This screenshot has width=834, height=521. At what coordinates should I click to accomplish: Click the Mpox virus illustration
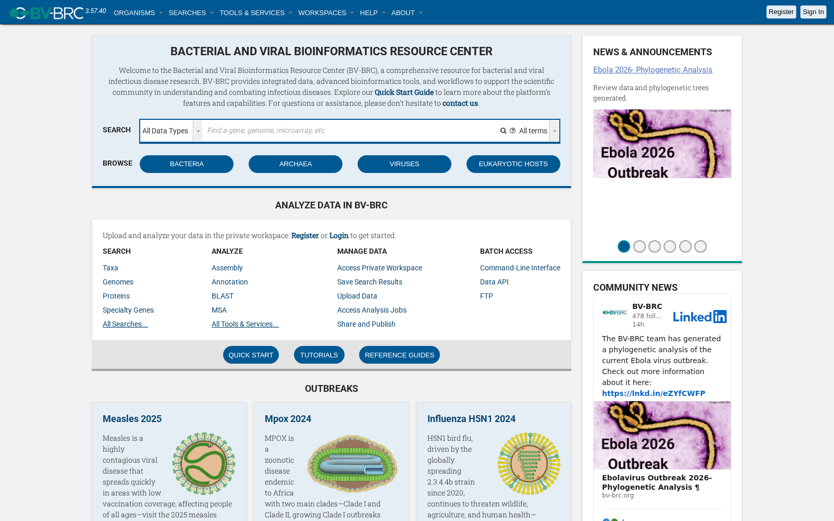tap(352, 464)
